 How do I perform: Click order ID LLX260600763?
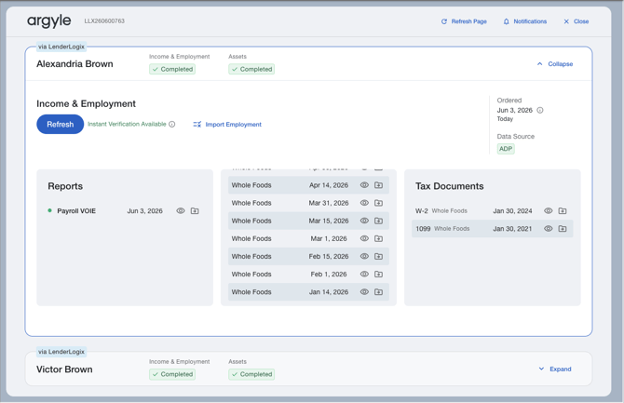(x=104, y=21)
